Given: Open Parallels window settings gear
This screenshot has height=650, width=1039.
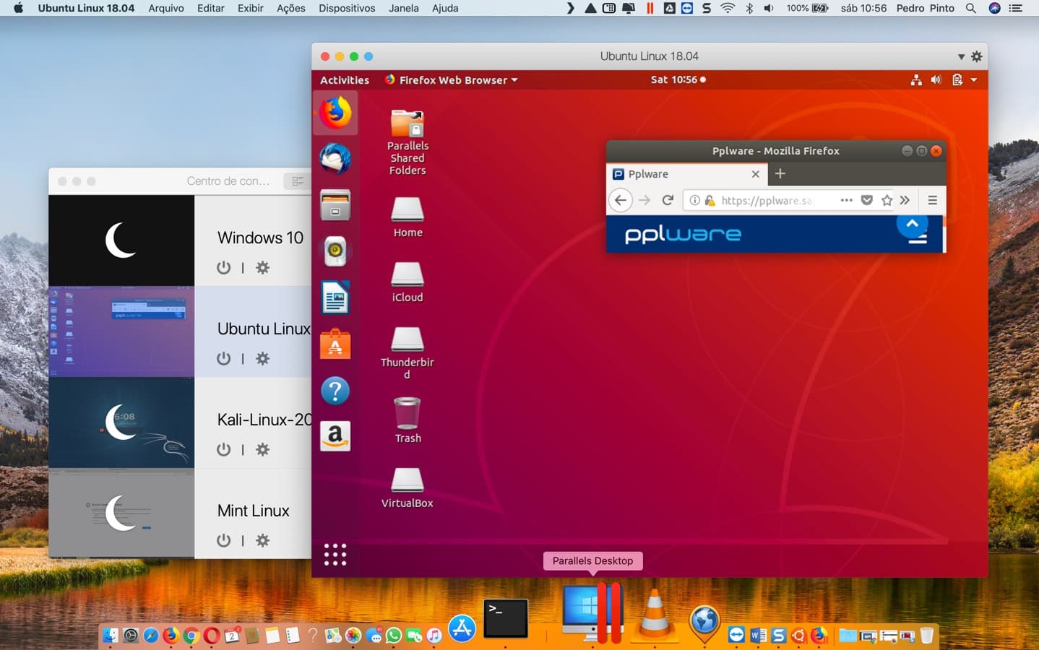Looking at the screenshot, I should coord(977,56).
